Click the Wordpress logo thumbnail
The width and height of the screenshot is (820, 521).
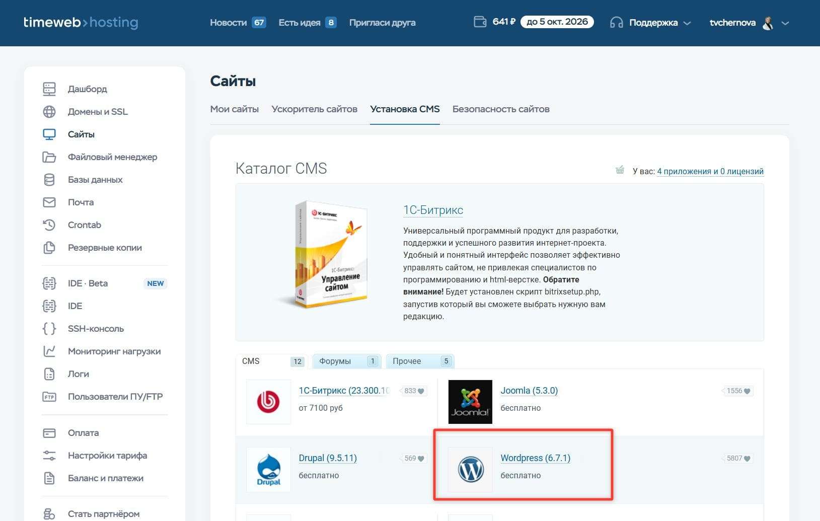470,470
